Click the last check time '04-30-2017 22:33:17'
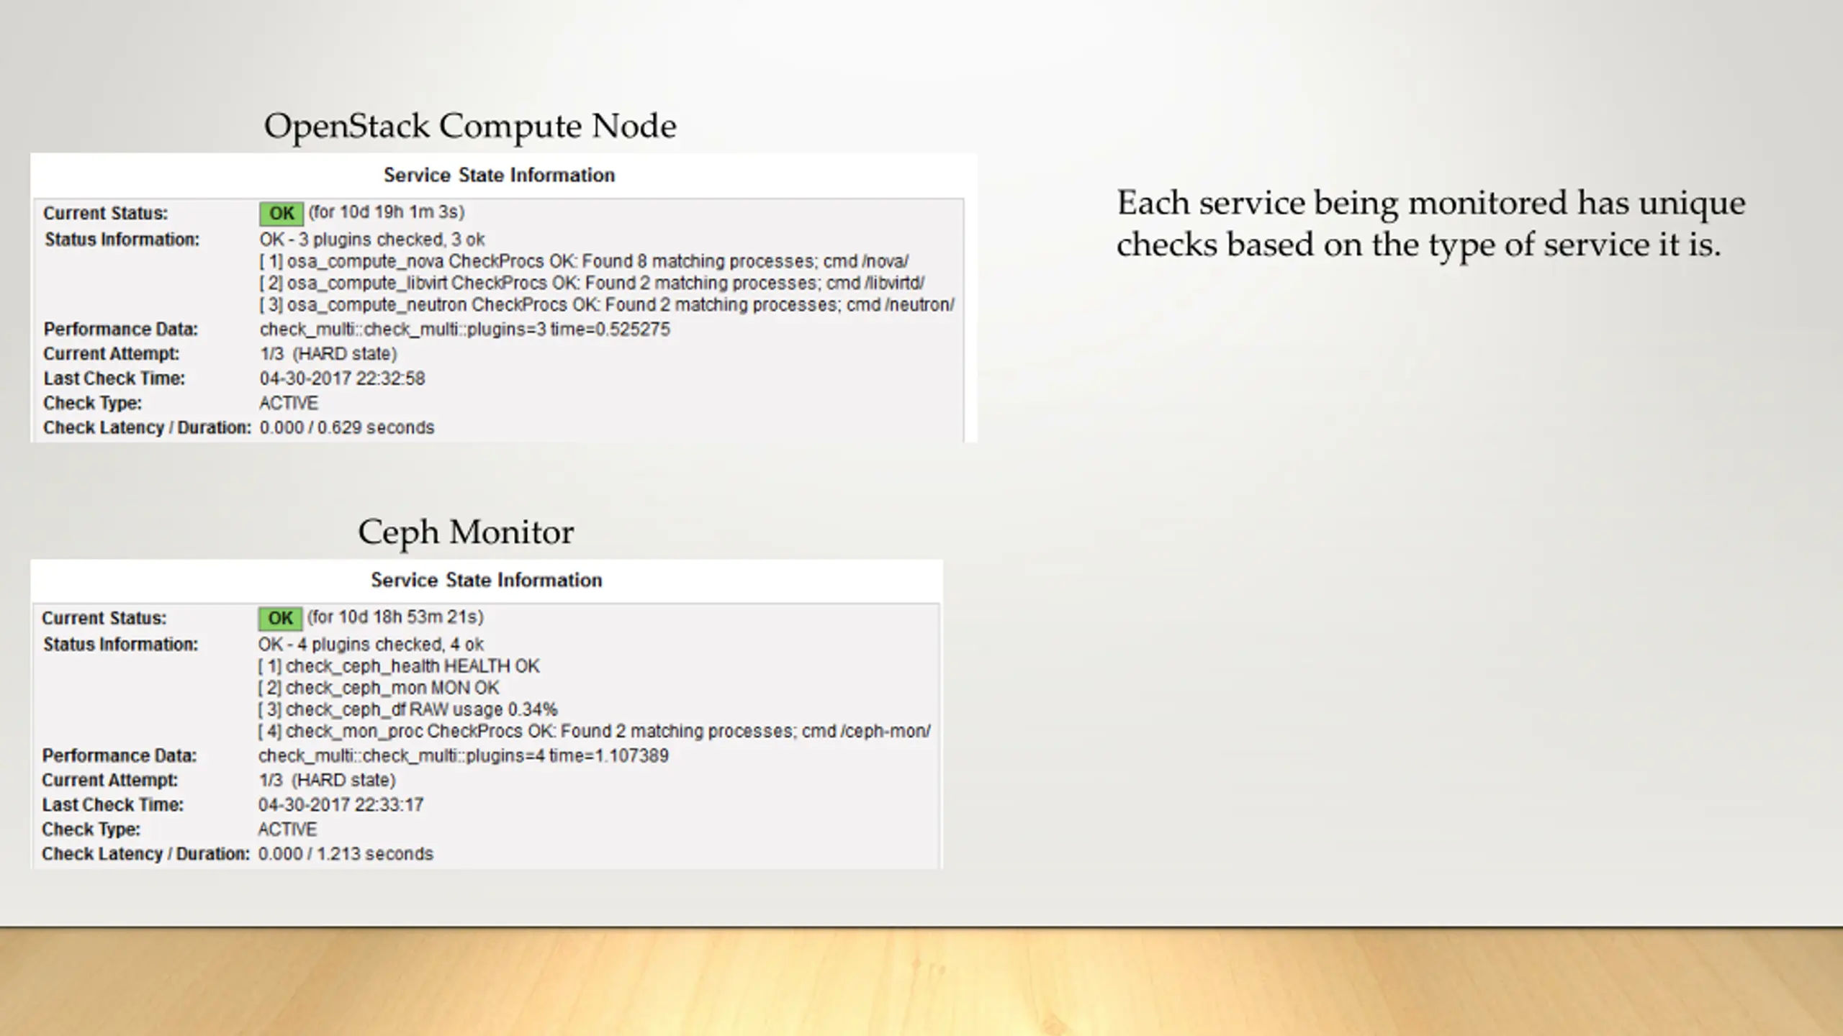Image resolution: width=1843 pixels, height=1036 pixels. point(341,805)
